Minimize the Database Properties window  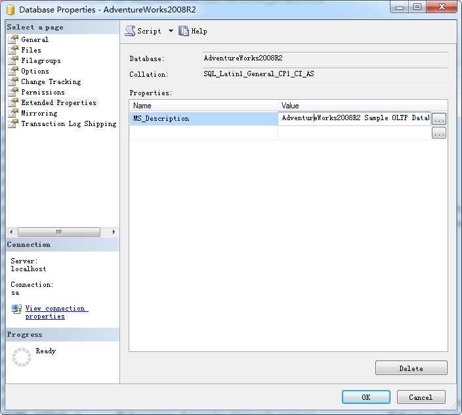pyautogui.click(x=400, y=7)
